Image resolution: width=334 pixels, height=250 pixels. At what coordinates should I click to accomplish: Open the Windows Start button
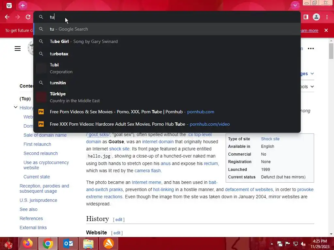pyautogui.click(x=8, y=243)
